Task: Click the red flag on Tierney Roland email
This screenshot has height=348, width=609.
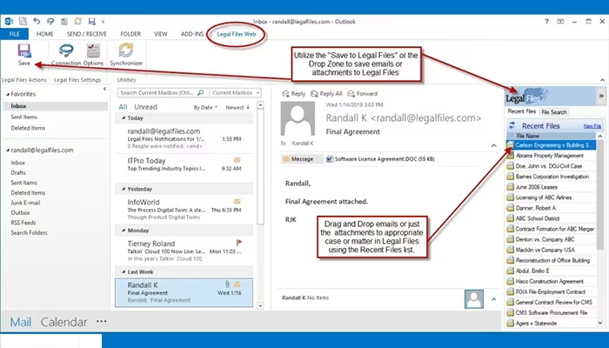Action: tap(239, 243)
